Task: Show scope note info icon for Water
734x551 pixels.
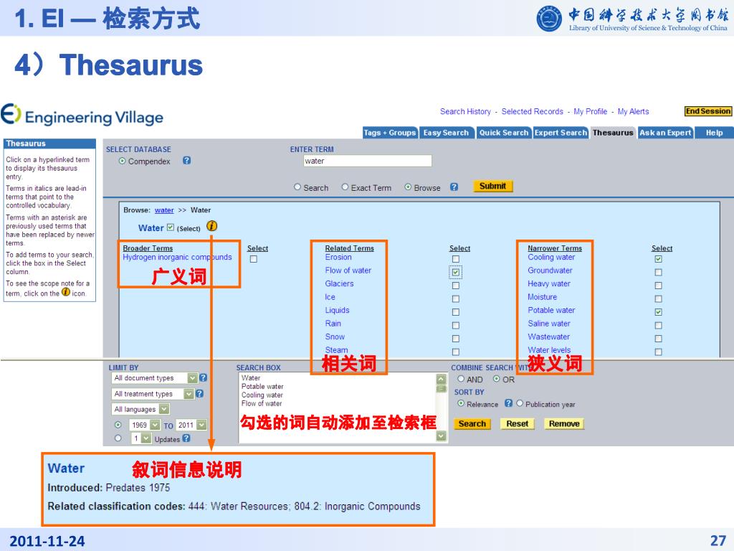Action: [x=211, y=226]
